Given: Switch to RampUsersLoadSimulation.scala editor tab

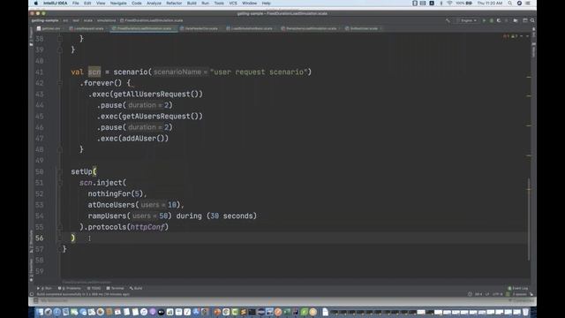Looking at the screenshot, I should pos(311,28).
